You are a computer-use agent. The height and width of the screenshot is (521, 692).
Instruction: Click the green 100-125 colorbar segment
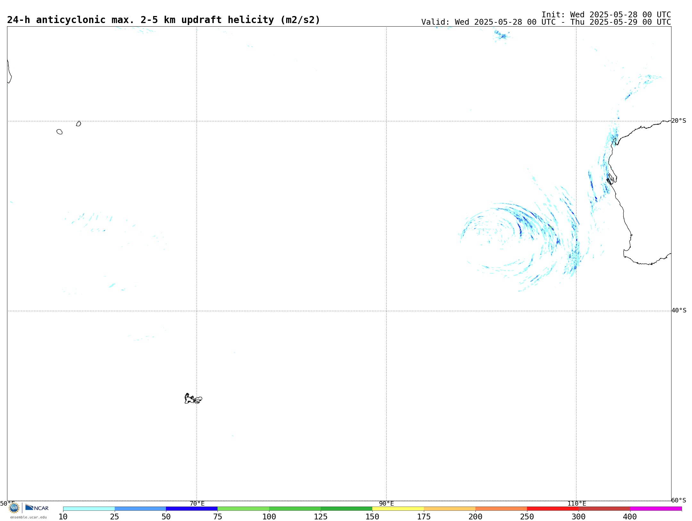[295, 509]
